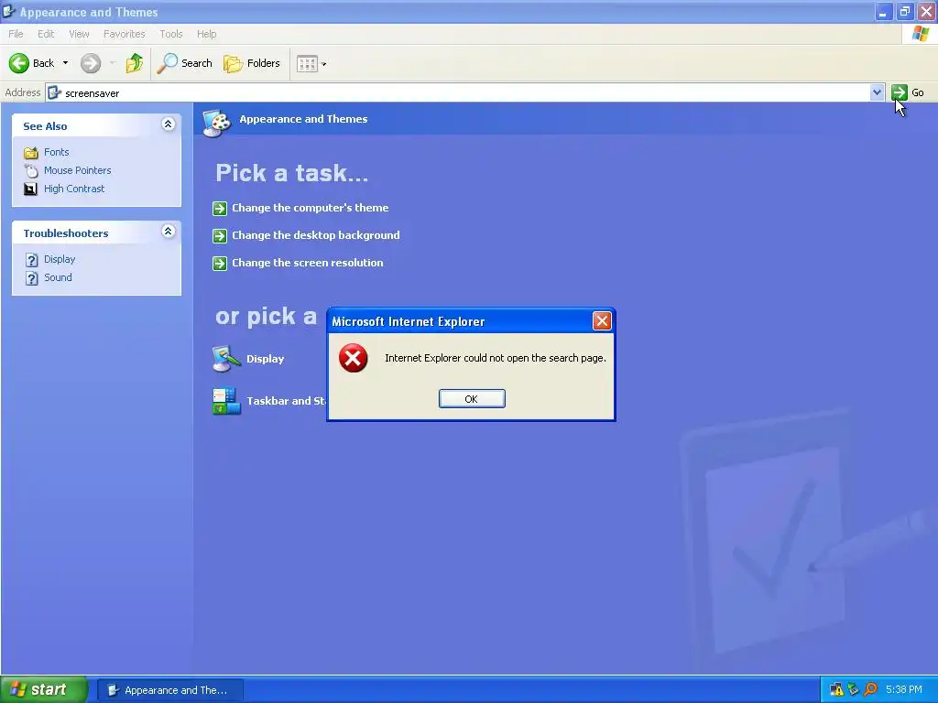Click the Appearance and Themes banner title

click(303, 119)
